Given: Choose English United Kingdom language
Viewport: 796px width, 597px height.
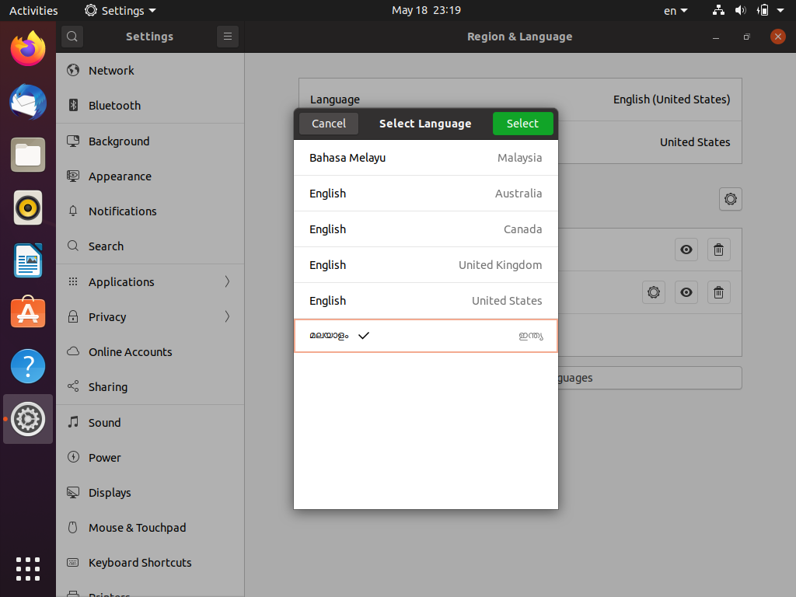Looking at the screenshot, I should coord(425,265).
